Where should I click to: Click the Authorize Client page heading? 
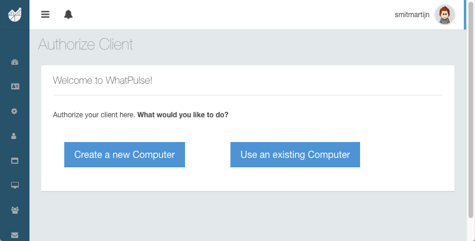86,44
